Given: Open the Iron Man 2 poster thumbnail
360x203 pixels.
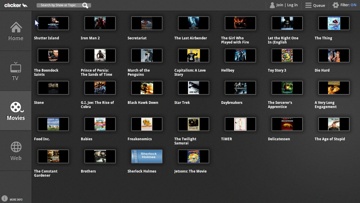Looking at the screenshot, I should (x=100, y=23).
